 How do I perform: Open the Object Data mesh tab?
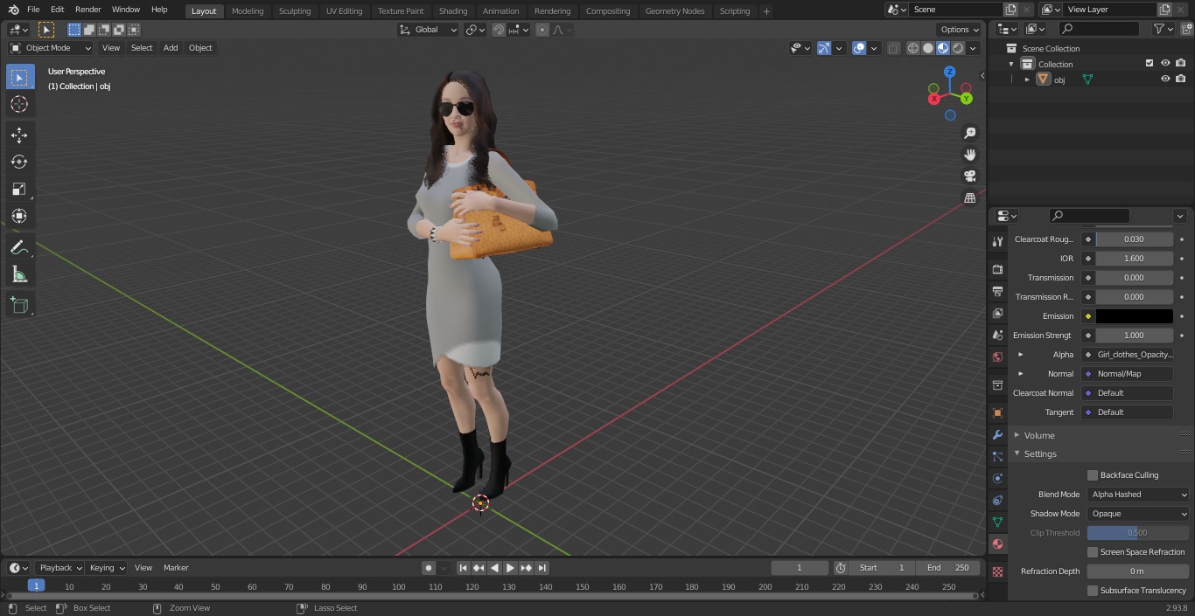tap(997, 522)
